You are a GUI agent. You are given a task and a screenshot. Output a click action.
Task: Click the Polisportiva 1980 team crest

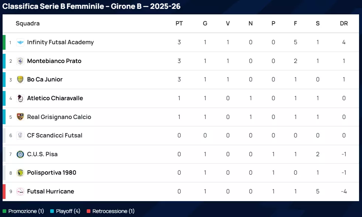click(x=20, y=173)
